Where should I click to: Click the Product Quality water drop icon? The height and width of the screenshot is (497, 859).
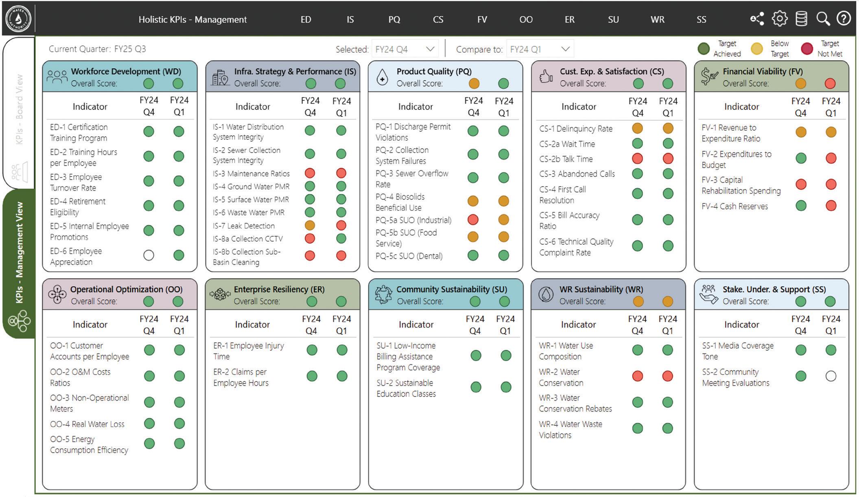tap(382, 77)
